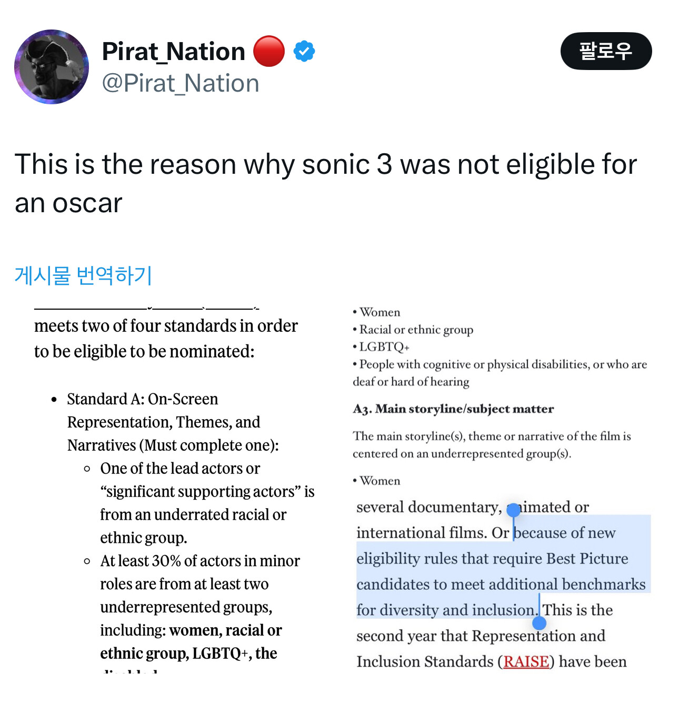This screenshot has width=679, height=713.
Task: Click the "Racial or ethnic group" bullet item
Action: (x=416, y=330)
